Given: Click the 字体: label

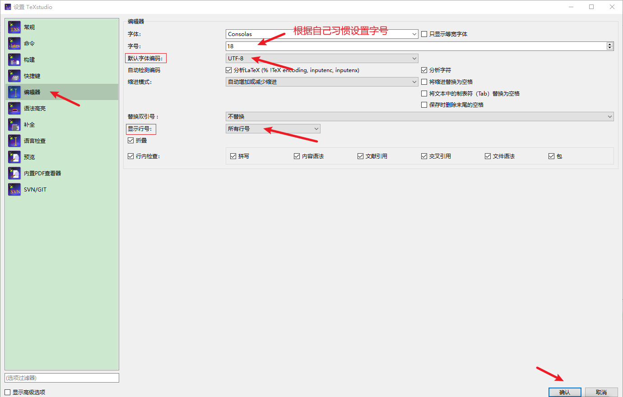Looking at the screenshot, I should tap(135, 34).
